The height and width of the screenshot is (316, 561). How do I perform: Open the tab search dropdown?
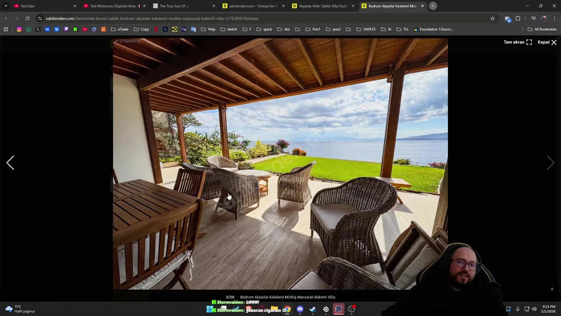point(6,6)
